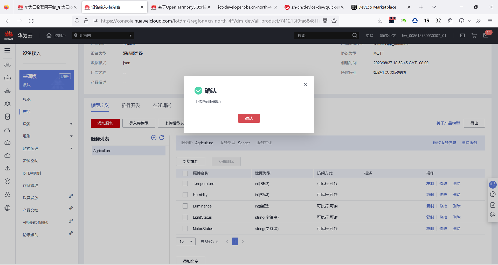Click the red 添加服务 button
The width and height of the screenshot is (498, 265).
coord(105,123)
